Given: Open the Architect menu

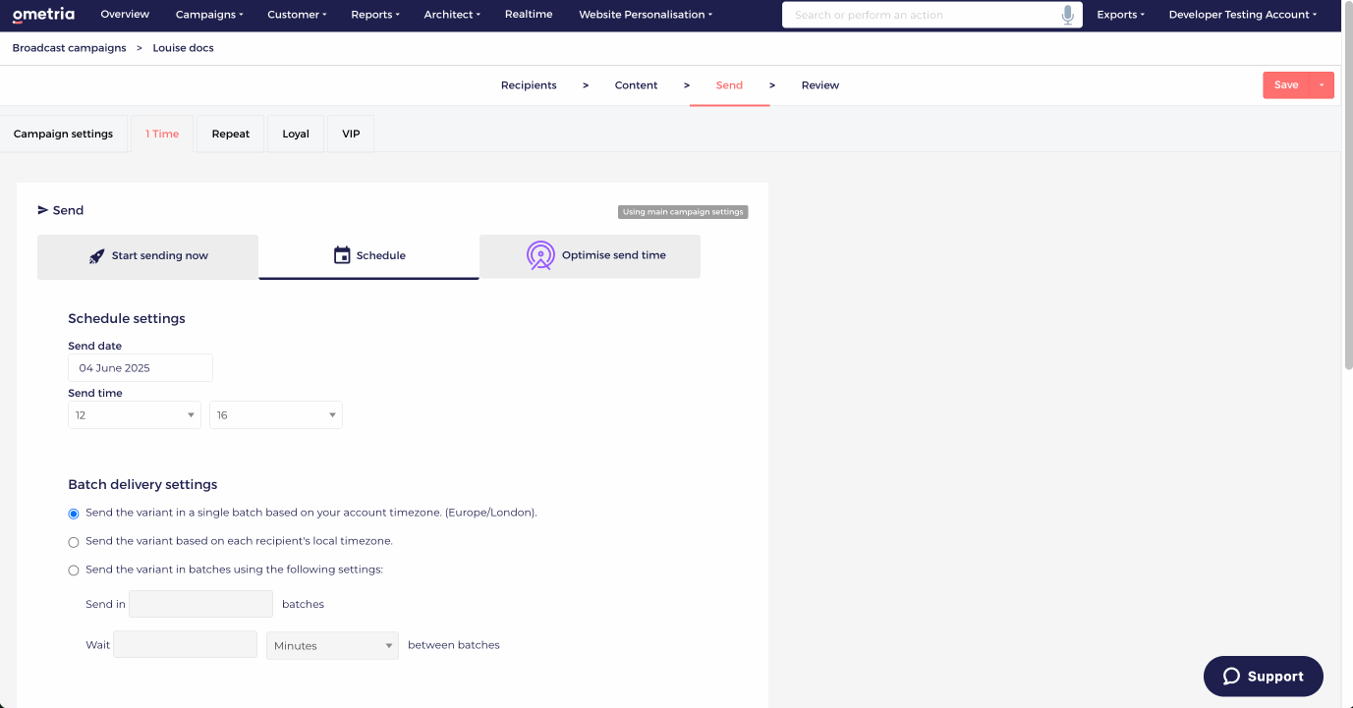Looking at the screenshot, I should (452, 15).
